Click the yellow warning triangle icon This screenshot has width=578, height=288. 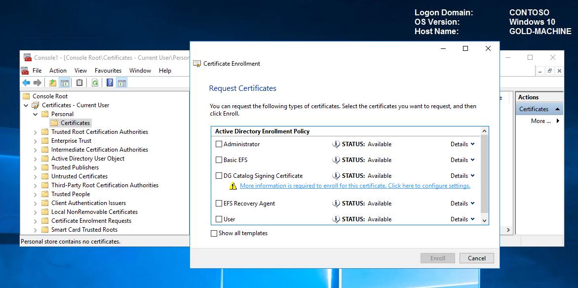[x=232, y=186]
